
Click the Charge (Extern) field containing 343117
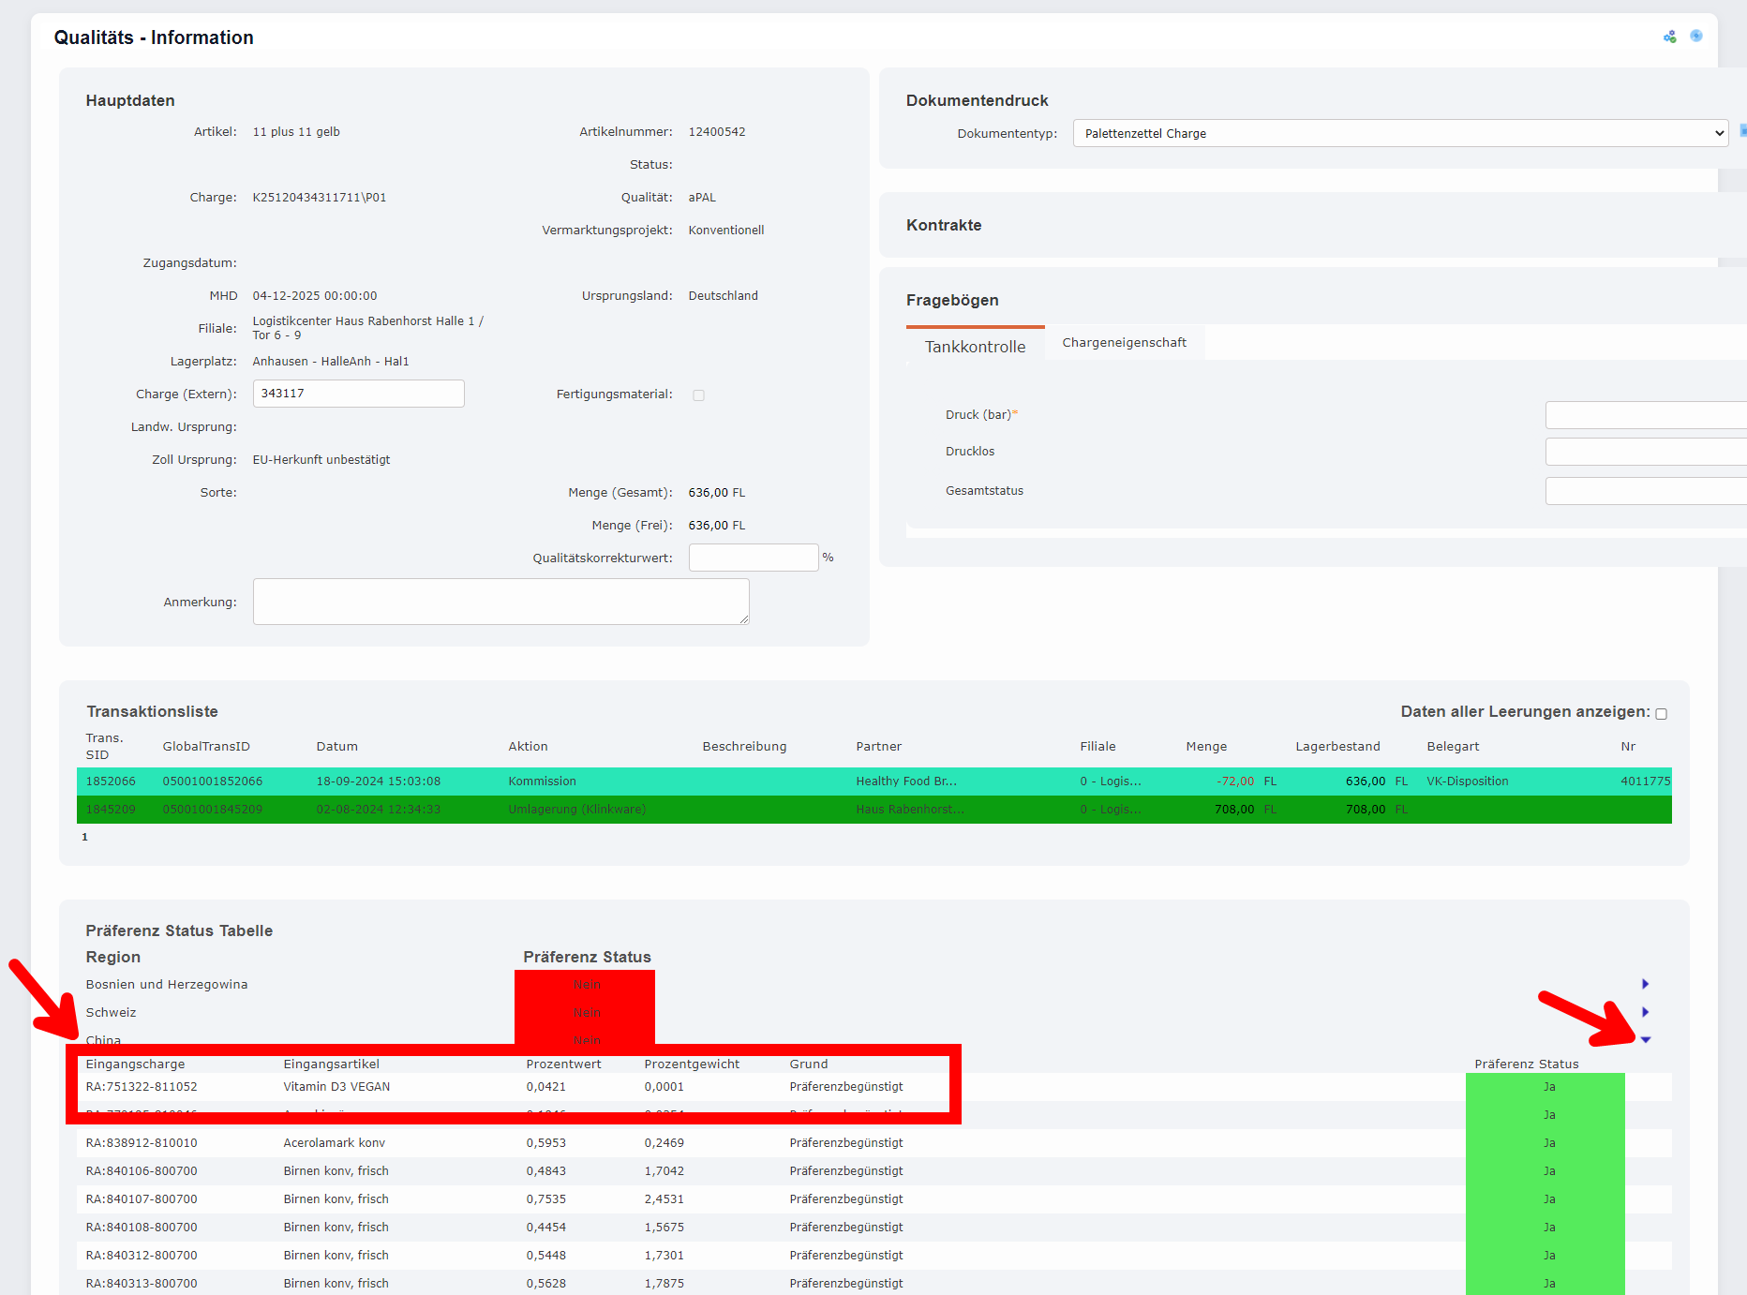coord(358,393)
